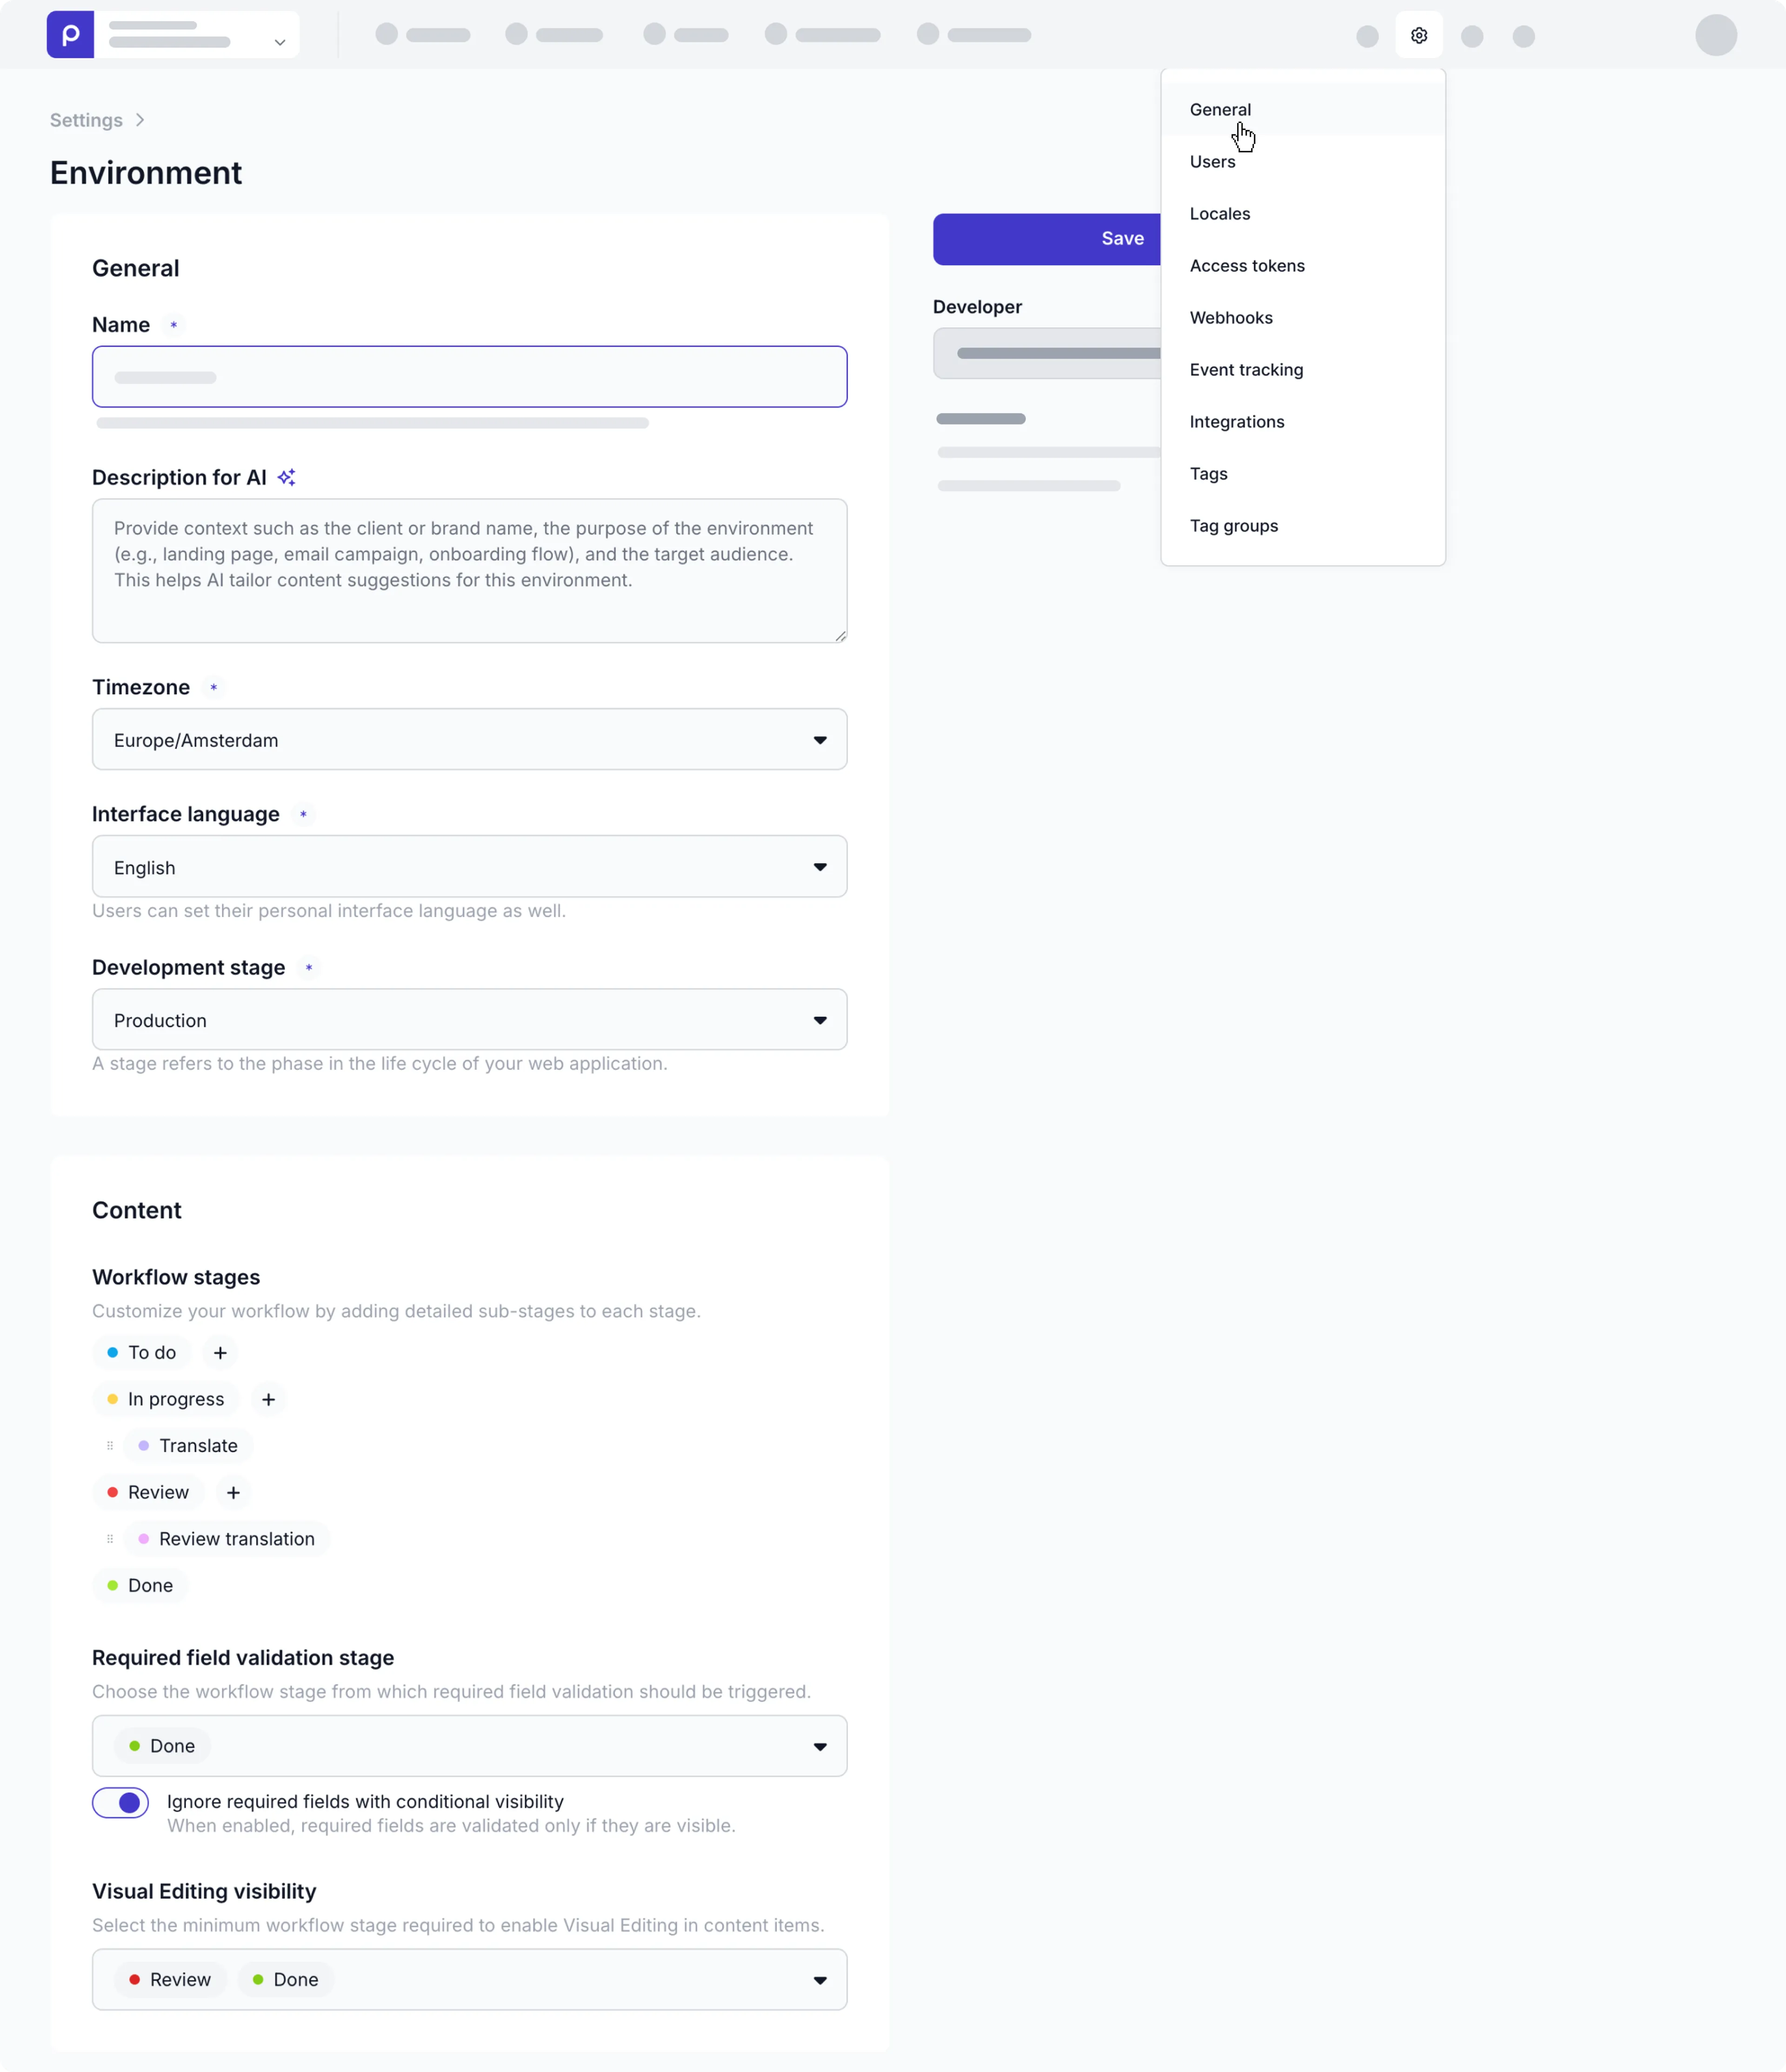Click the purple app logo icon
Viewport: 1786px width, 2072px height.
[70, 35]
